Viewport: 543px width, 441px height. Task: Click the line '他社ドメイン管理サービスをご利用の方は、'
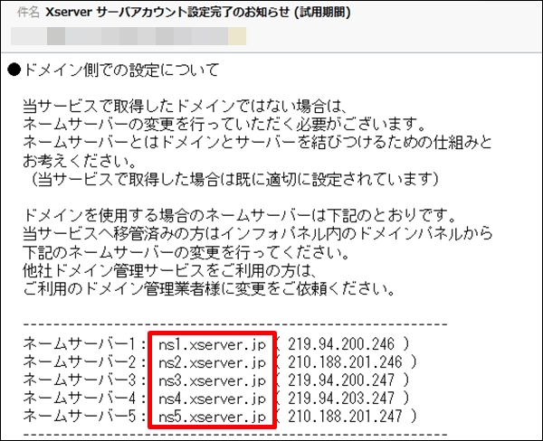tap(170, 270)
